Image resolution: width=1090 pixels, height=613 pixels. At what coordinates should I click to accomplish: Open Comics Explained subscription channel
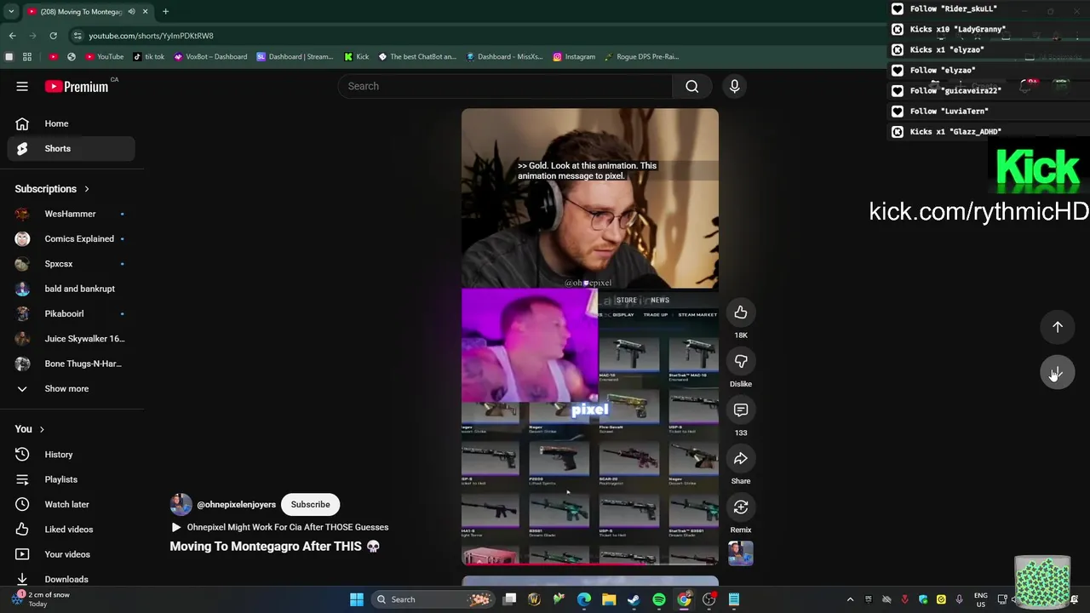(72, 238)
